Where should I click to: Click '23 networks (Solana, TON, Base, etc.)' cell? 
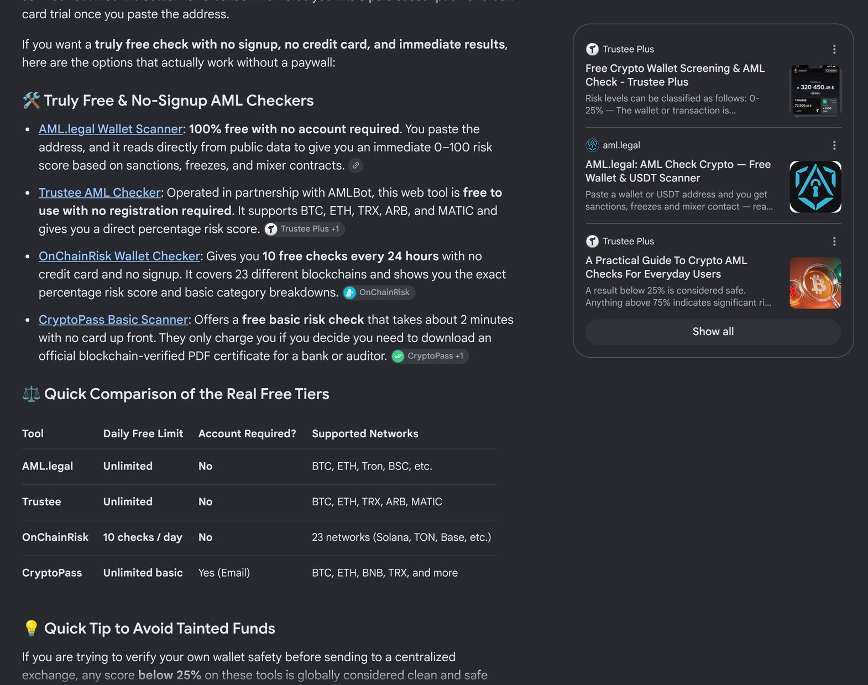coord(401,537)
